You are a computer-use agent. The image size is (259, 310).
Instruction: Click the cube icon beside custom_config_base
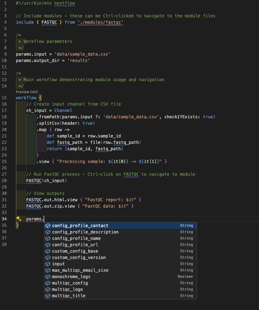click(x=48, y=251)
